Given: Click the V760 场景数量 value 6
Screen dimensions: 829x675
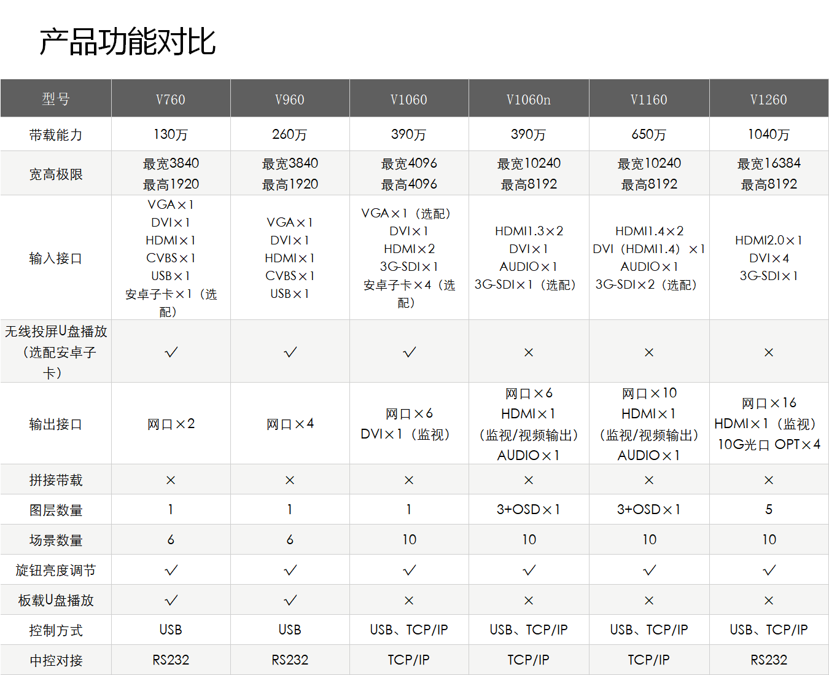Looking at the screenshot, I should coord(170,539).
